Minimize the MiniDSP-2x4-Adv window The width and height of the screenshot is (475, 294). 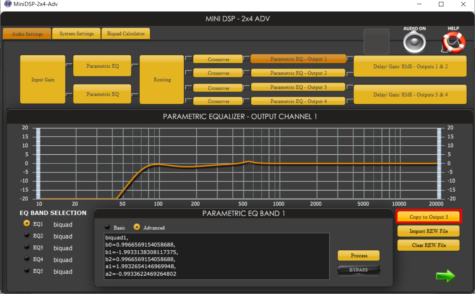(419, 4)
